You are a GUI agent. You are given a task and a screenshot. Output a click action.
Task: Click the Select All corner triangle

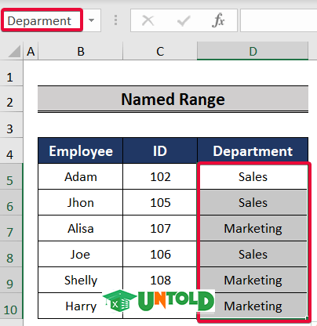point(14,51)
